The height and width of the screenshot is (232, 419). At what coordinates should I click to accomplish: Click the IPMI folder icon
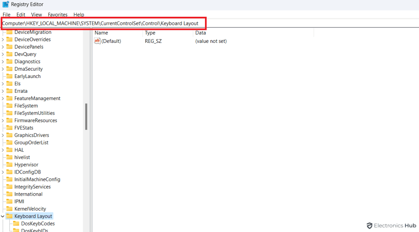(9, 201)
